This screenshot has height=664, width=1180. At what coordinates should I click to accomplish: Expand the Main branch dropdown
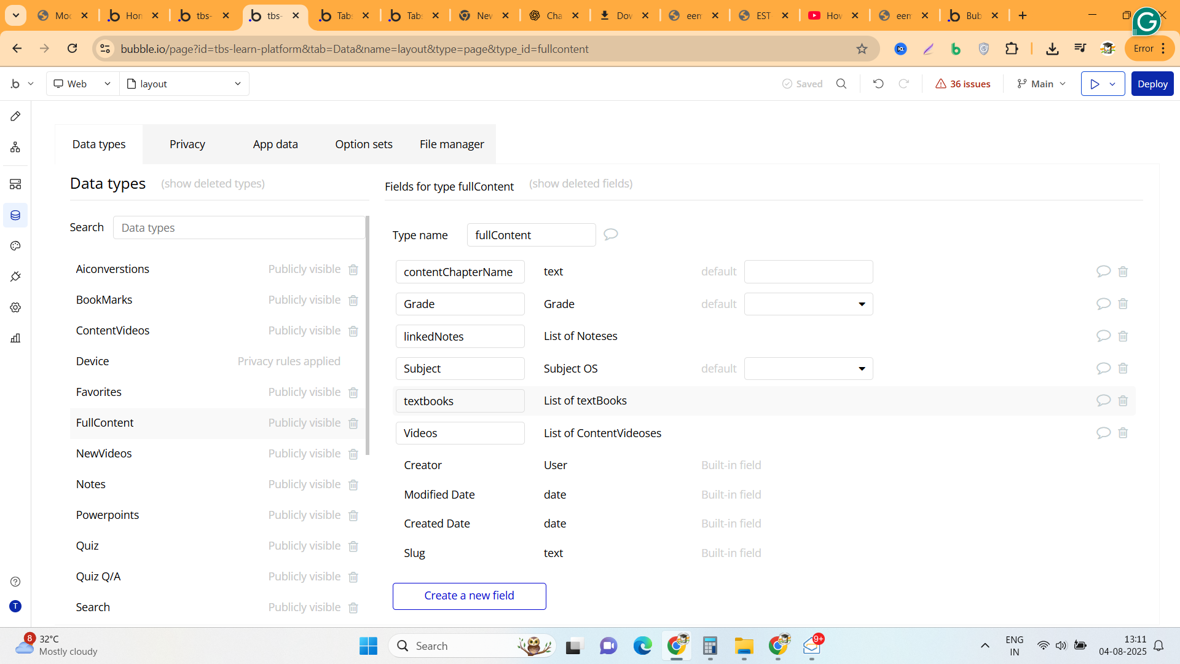tap(1042, 84)
